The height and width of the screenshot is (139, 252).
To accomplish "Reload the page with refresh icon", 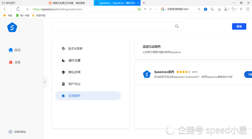I will point(18,9).
